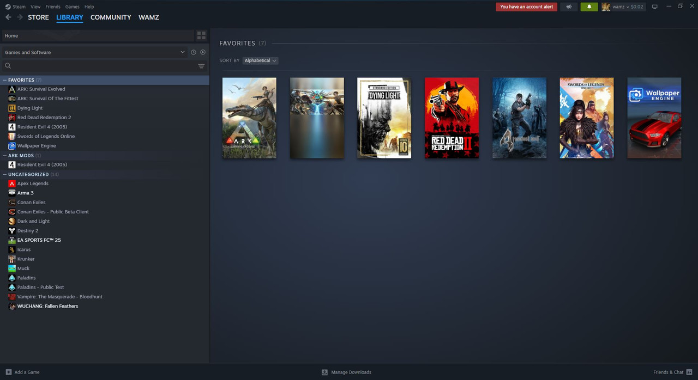Collapse the FAVORITES category

[x=5, y=80]
